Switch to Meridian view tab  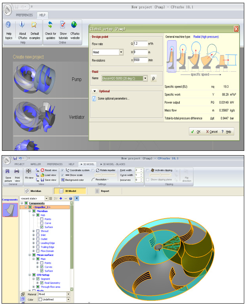(33, 191)
